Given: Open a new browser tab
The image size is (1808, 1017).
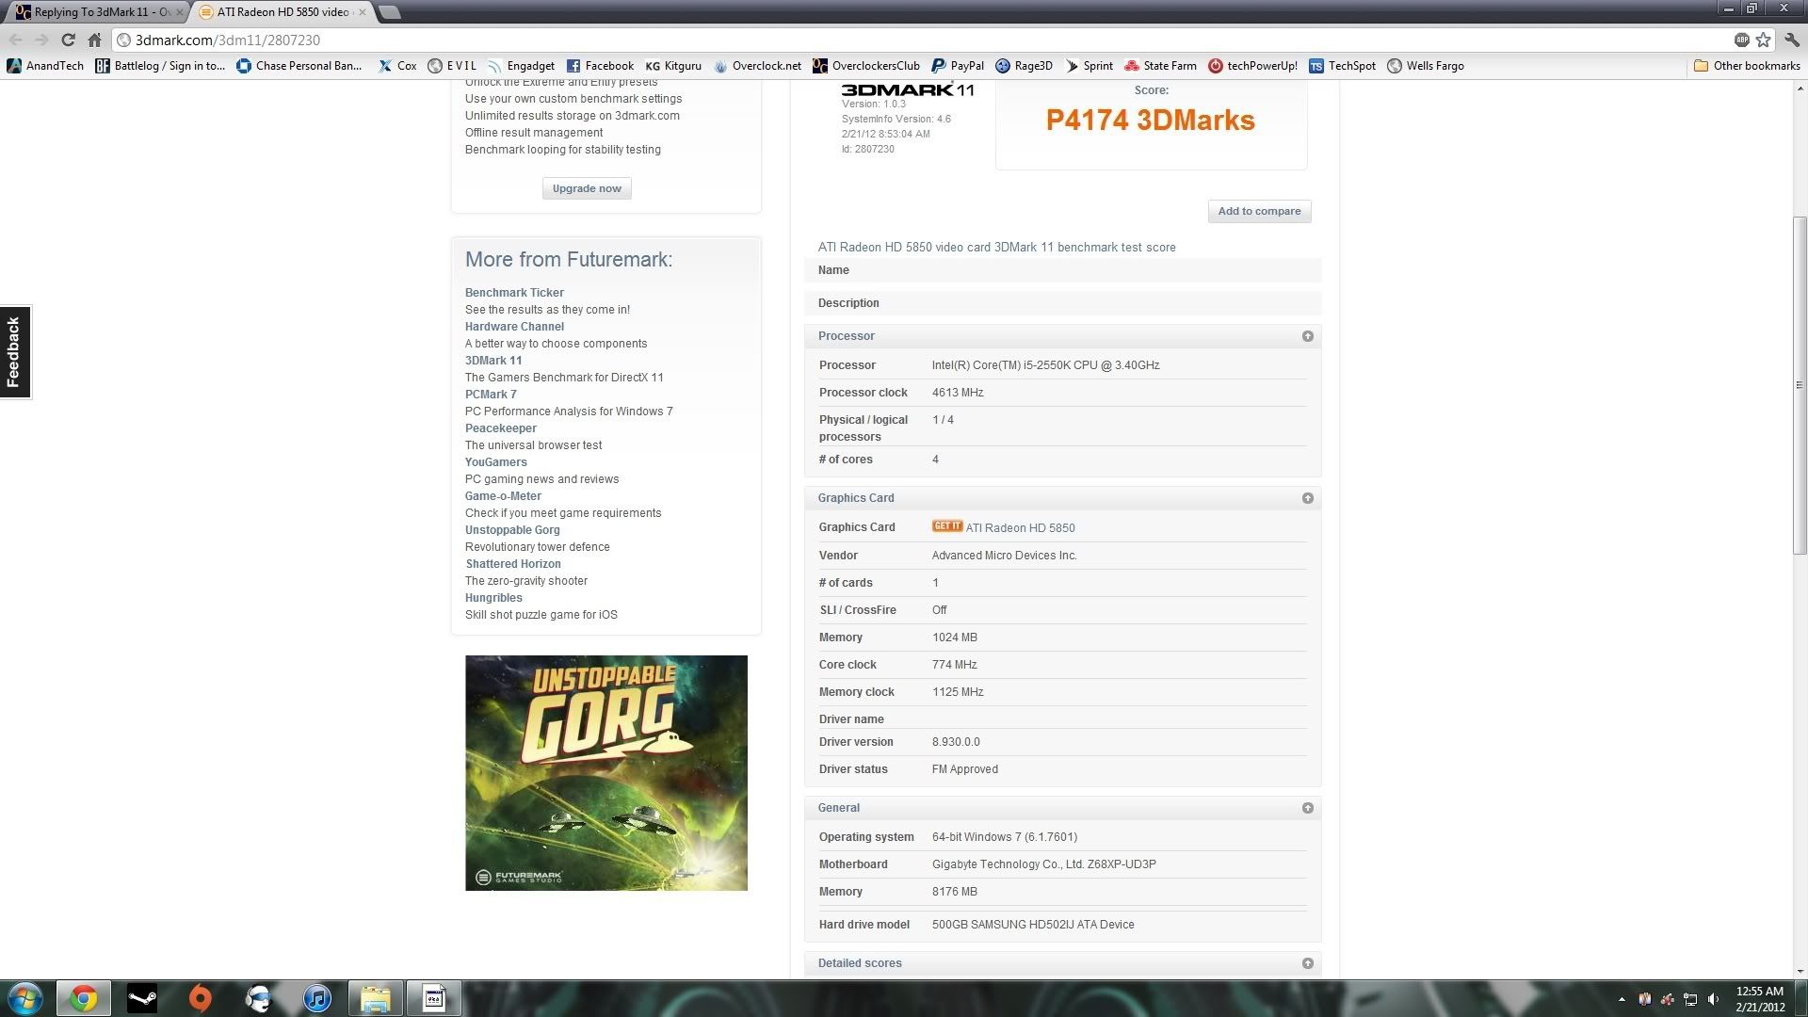Looking at the screenshot, I should click(x=389, y=12).
